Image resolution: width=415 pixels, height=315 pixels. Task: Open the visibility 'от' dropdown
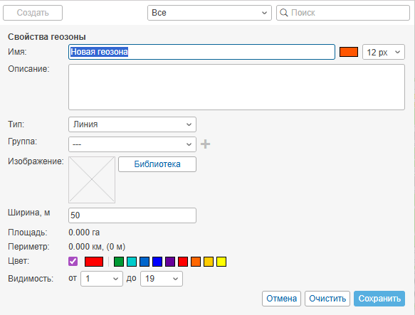click(x=102, y=279)
